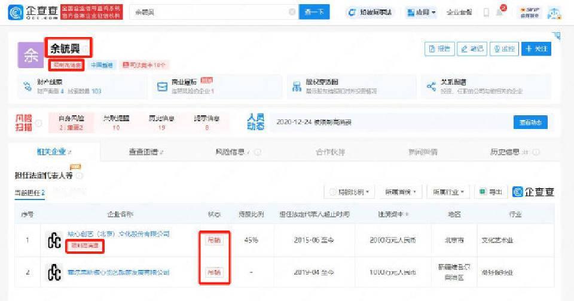
Task: Open the Qcc.com logo home link
Action: (33, 12)
